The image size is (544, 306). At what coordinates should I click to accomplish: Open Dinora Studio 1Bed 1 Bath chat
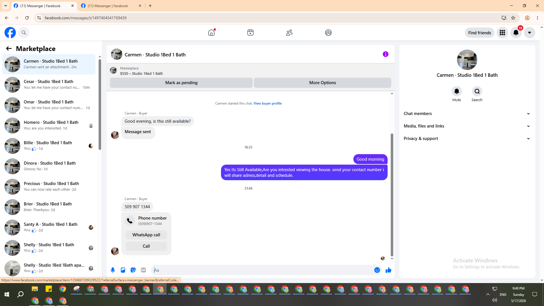click(x=49, y=166)
